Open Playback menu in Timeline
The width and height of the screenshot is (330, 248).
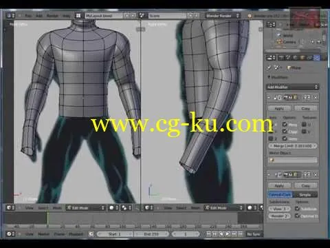point(76,234)
